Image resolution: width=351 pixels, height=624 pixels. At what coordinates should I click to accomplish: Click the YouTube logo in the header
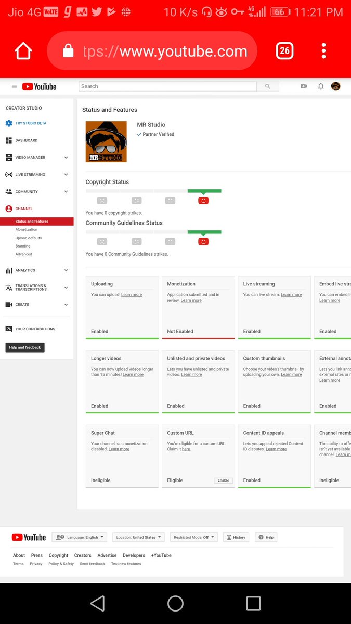coord(40,87)
